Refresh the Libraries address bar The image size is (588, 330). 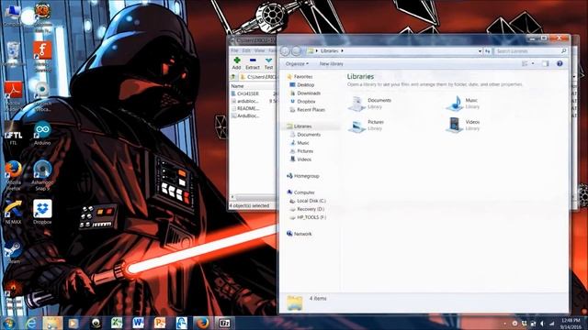pyautogui.click(x=488, y=51)
